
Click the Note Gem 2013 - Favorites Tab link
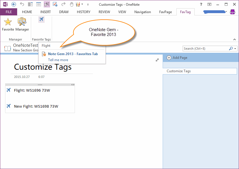(73, 54)
